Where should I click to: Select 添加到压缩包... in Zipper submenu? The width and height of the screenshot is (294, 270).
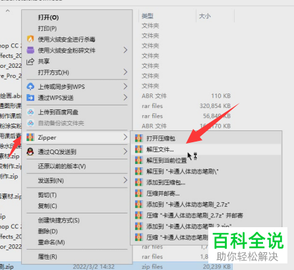click(x=206, y=182)
